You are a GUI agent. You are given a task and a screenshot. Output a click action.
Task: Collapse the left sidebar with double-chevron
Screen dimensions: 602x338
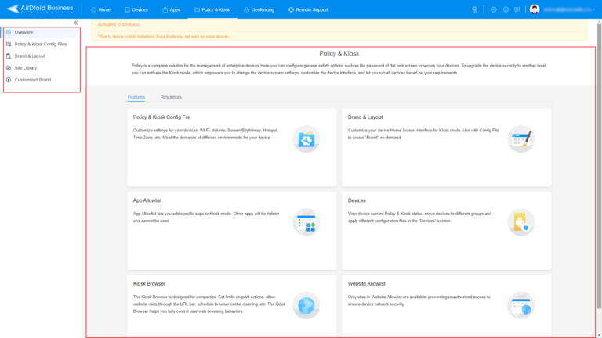pos(75,23)
